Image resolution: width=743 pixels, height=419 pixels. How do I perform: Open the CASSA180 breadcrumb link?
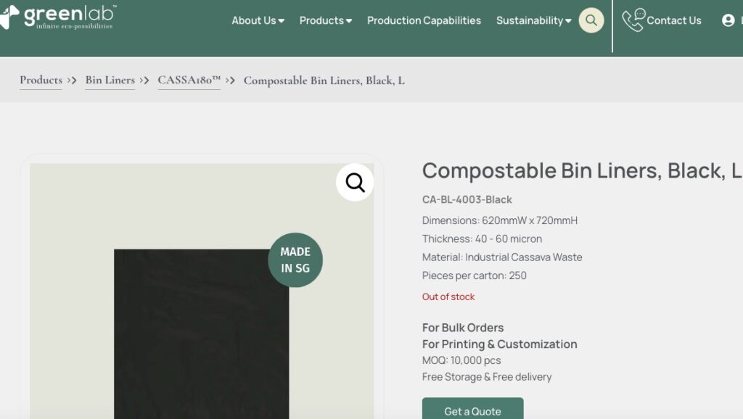(x=188, y=80)
